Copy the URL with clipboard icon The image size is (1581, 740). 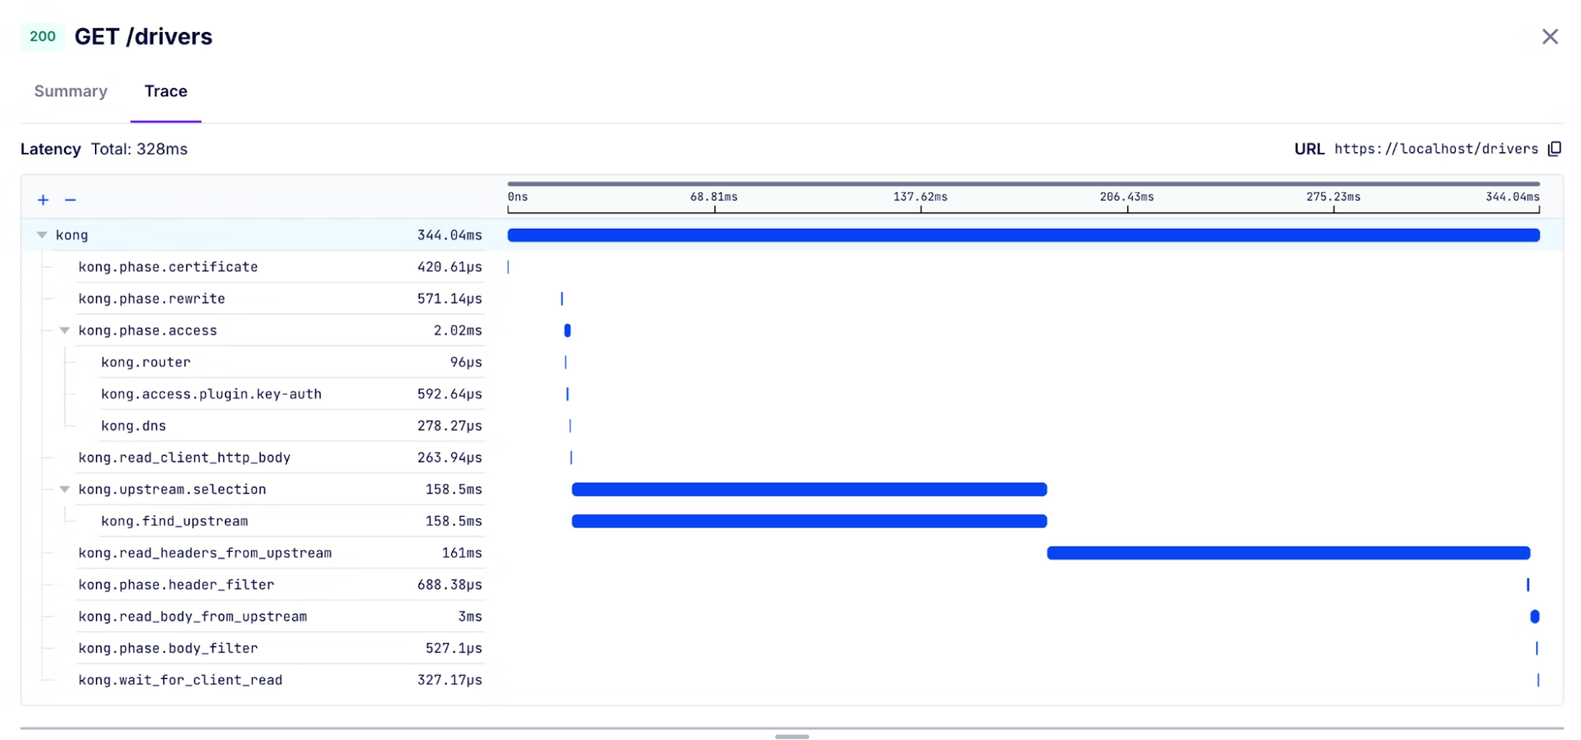tap(1554, 149)
